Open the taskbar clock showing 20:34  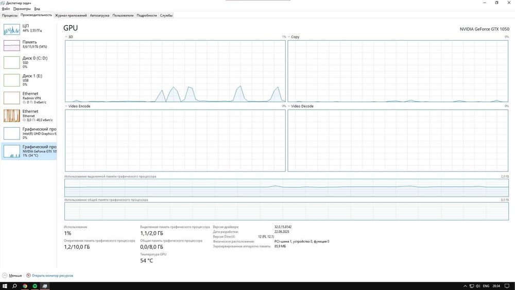496,286
